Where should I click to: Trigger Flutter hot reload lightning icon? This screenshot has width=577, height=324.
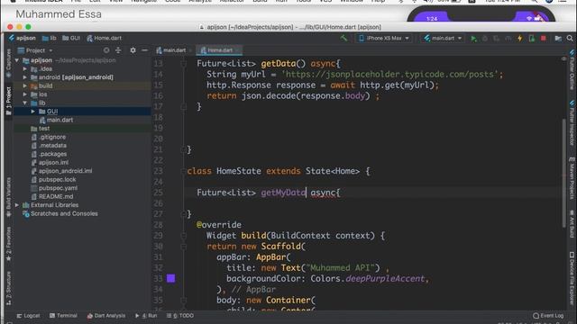tap(519, 38)
